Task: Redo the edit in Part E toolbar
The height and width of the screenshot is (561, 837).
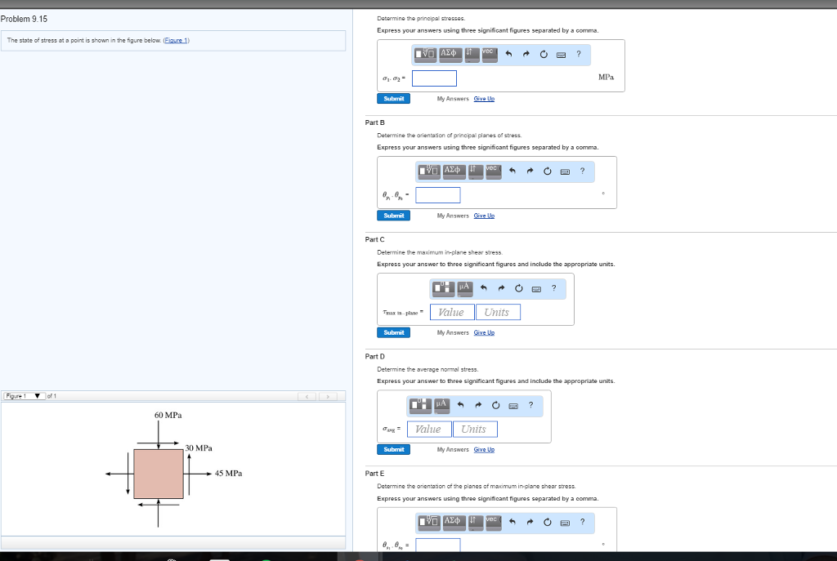Action: point(530,522)
